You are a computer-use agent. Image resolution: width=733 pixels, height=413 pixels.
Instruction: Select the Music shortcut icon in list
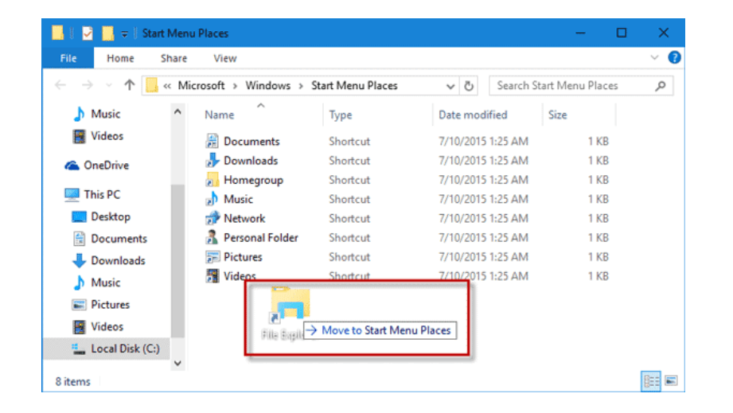click(x=212, y=199)
